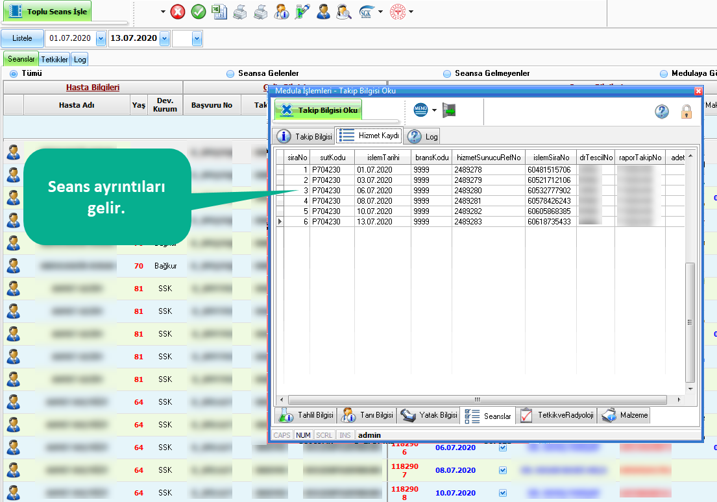Viewport: 717px width, 502px height.
Task: Click patient icon in last age 64 row
Action: click(x=13, y=492)
